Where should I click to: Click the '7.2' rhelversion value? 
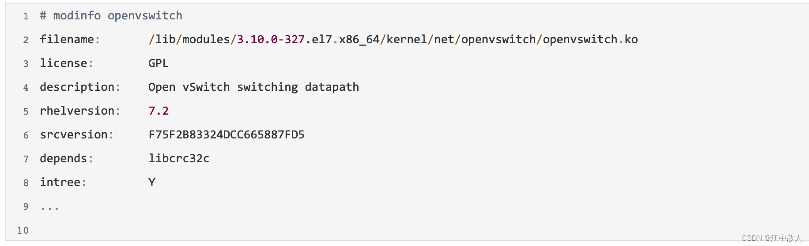(x=159, y=111)
